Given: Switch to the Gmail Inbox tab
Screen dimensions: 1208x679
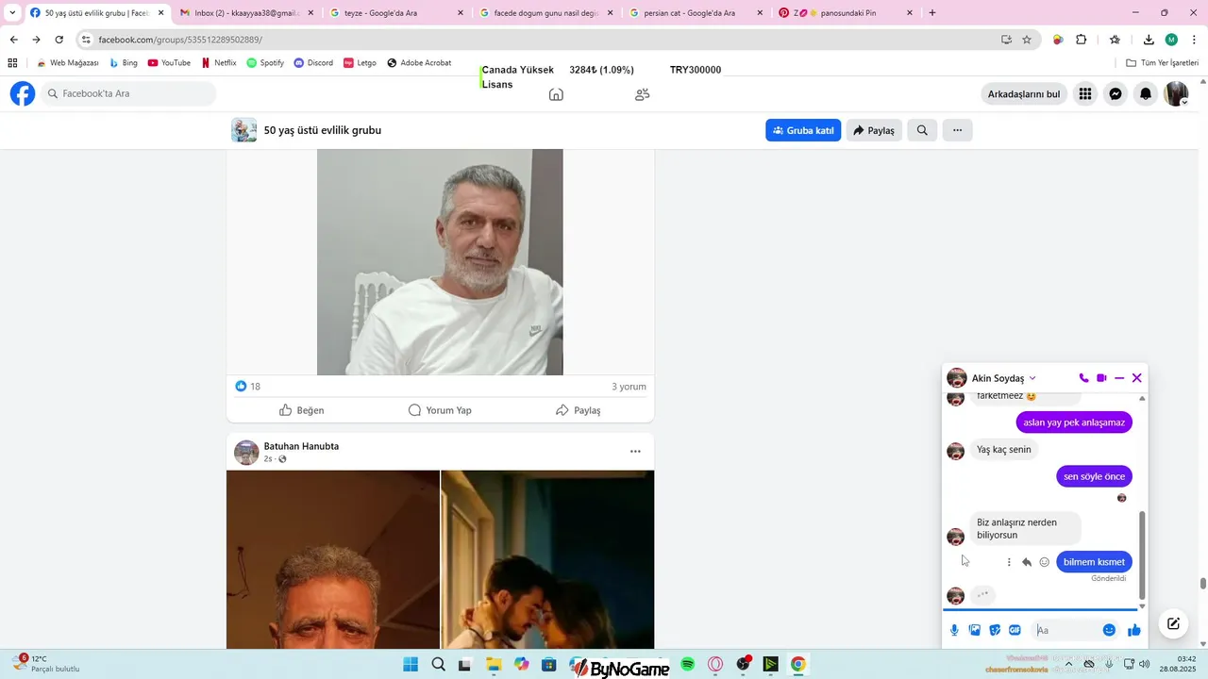Looking at the screenshot, I should click(245, 13).
